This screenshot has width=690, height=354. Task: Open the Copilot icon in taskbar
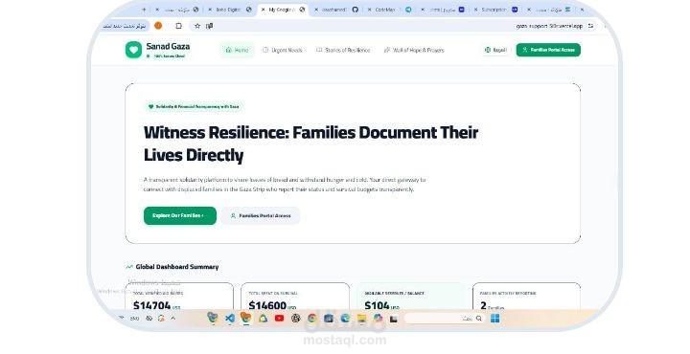[378, 318]
